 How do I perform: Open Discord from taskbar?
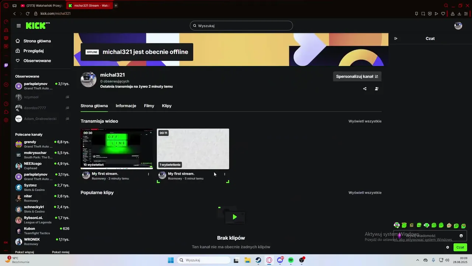(280, 260)
